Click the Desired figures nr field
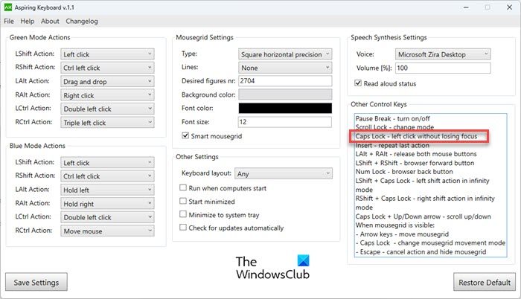This screenshot has height=299, width=521. coord(285,81)
